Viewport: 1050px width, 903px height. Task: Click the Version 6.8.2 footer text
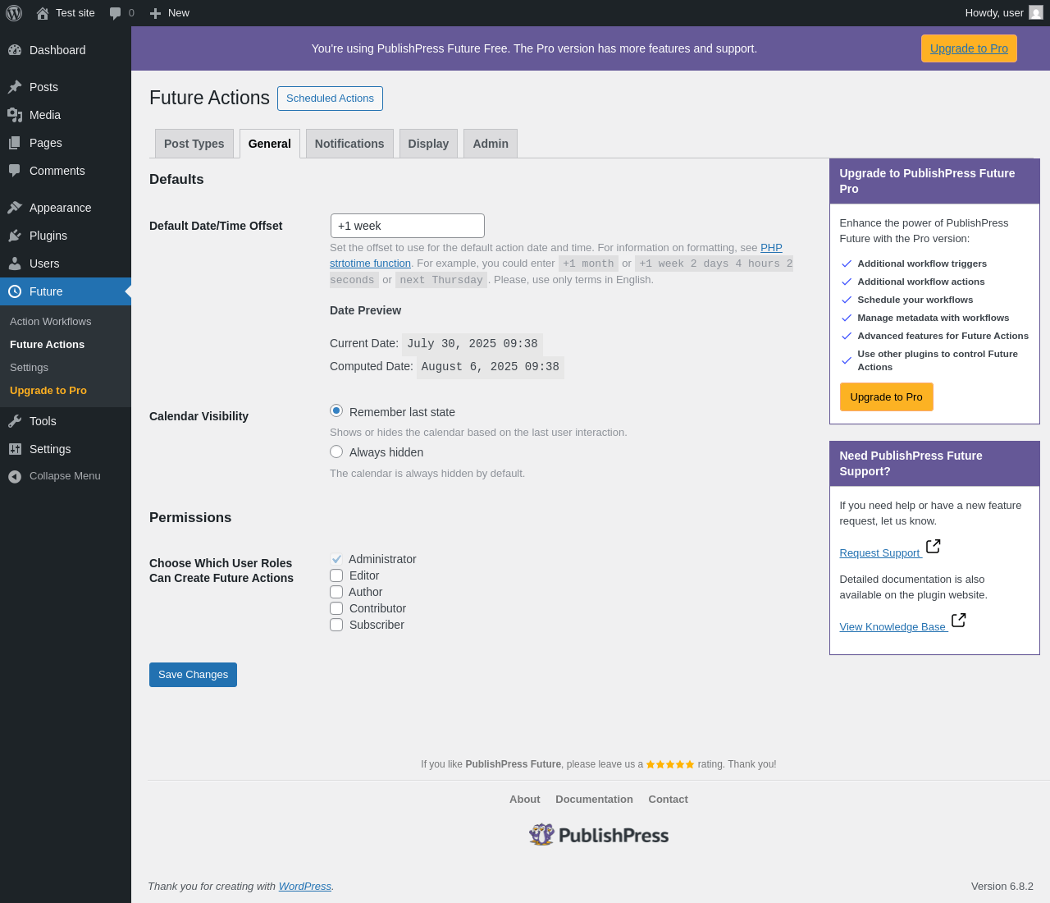pos(1002,887)
